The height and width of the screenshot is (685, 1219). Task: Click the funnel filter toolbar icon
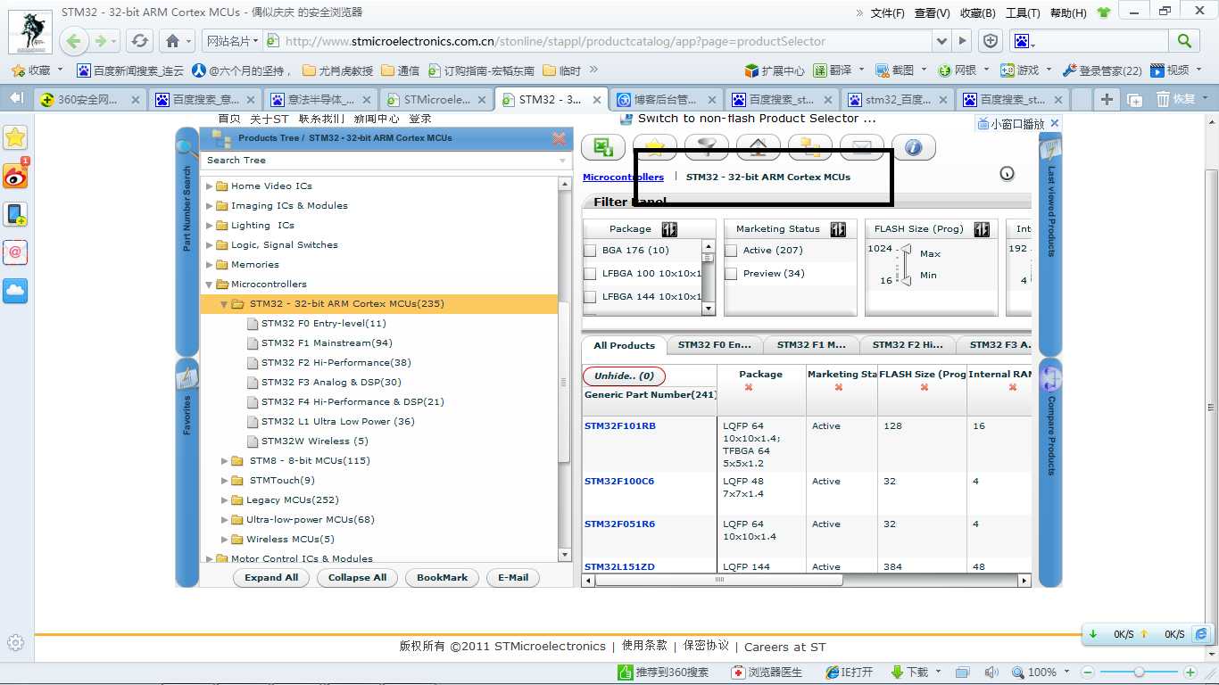707,147
